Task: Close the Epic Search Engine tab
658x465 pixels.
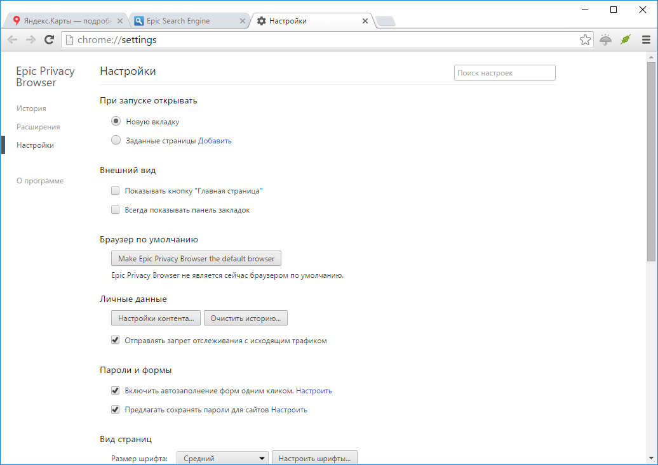Action: click(x=242, y=21)
